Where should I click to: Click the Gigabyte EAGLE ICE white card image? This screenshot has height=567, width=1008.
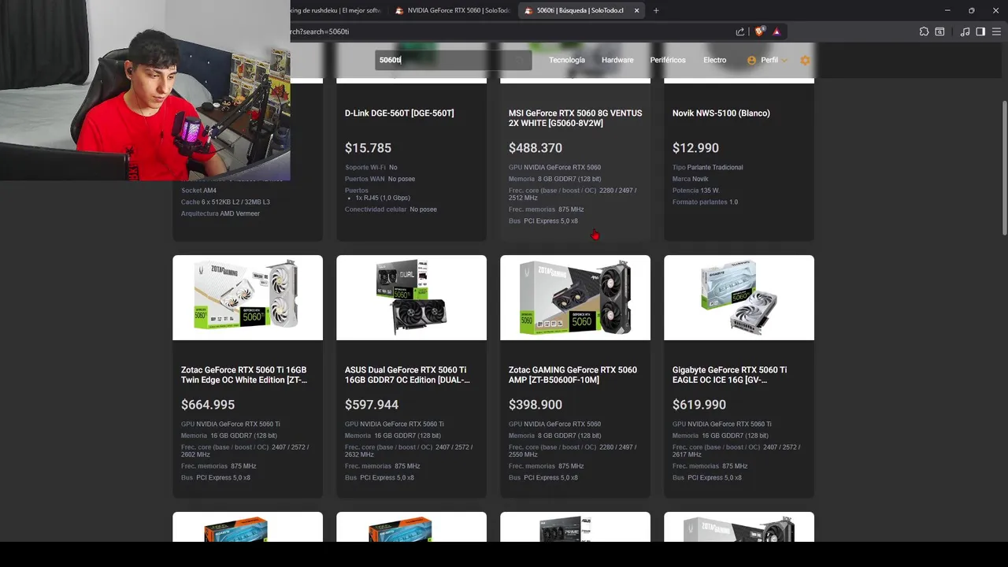[x=739, y=297]
